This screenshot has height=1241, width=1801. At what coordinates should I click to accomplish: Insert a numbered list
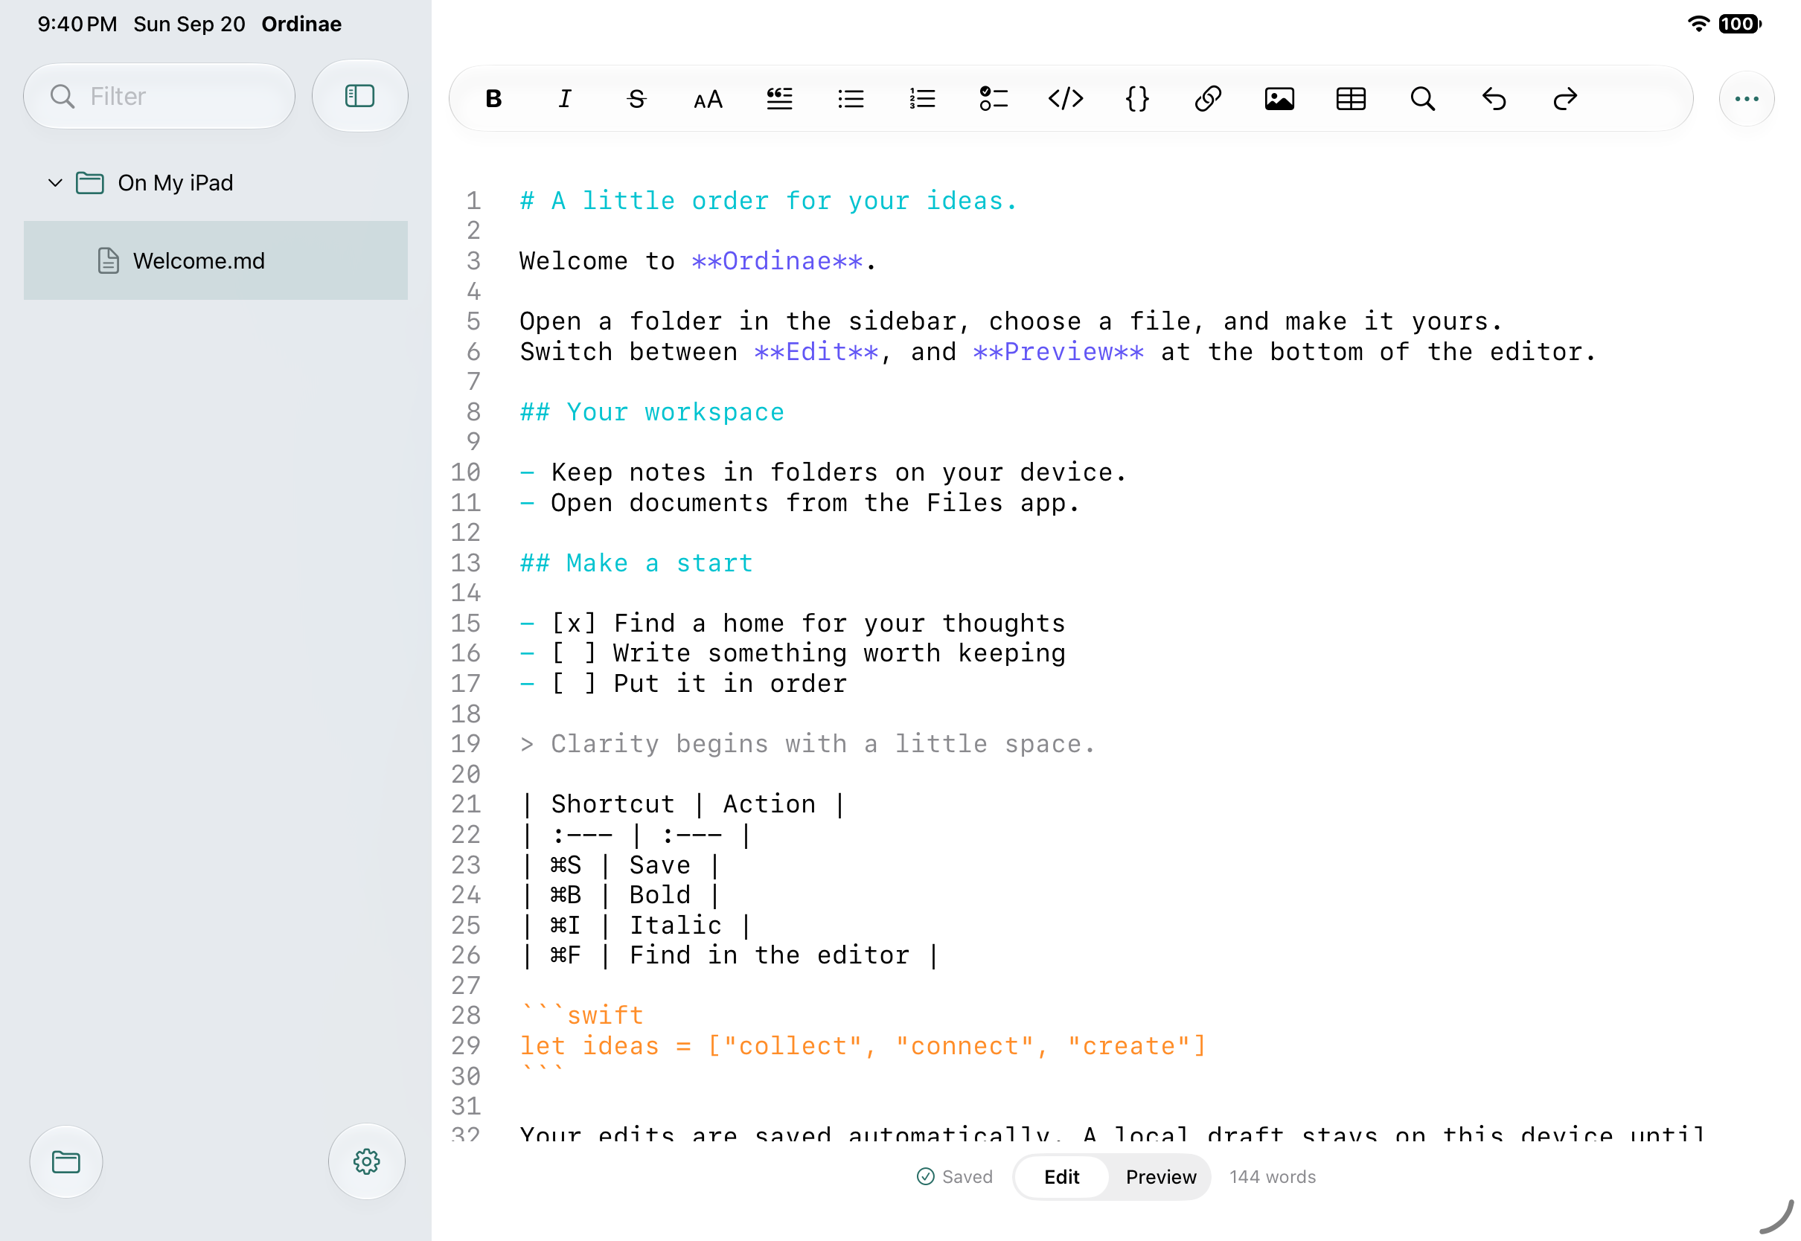[x=922, y=99]
